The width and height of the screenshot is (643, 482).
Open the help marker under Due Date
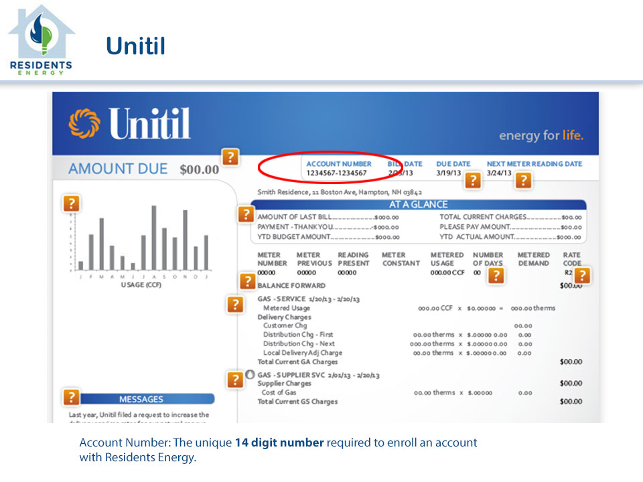point(473,180)
